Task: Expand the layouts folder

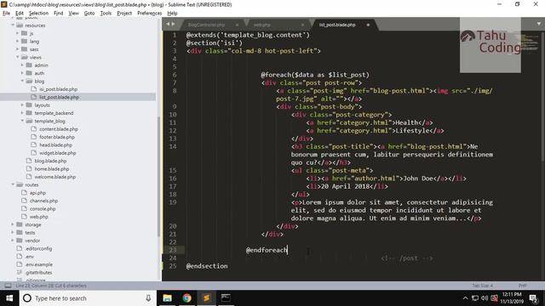Action: [x=22, y=105]
